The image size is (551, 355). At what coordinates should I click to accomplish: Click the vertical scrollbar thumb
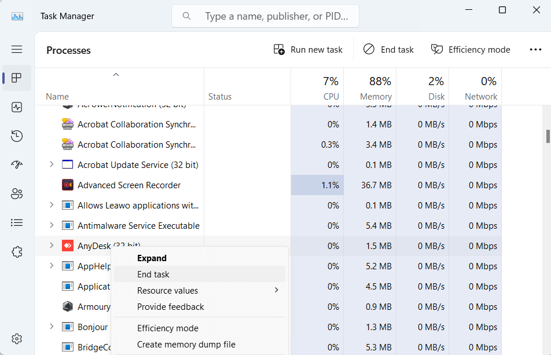tap(548, 136)
